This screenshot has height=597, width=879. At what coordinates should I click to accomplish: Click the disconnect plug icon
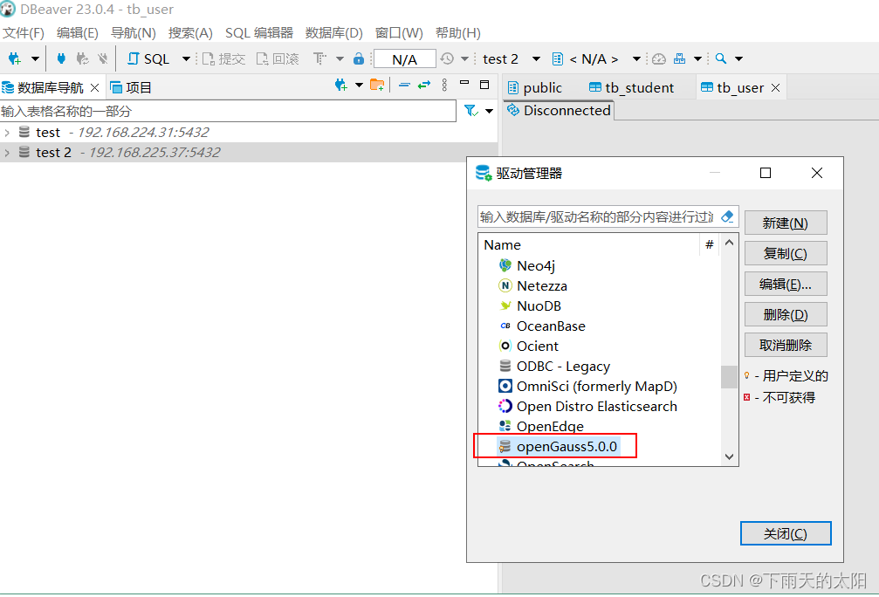point(103,58)
